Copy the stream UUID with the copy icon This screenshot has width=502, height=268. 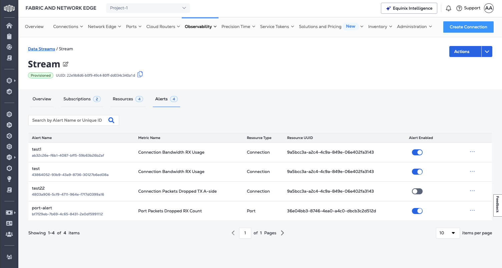coord(140,74)
